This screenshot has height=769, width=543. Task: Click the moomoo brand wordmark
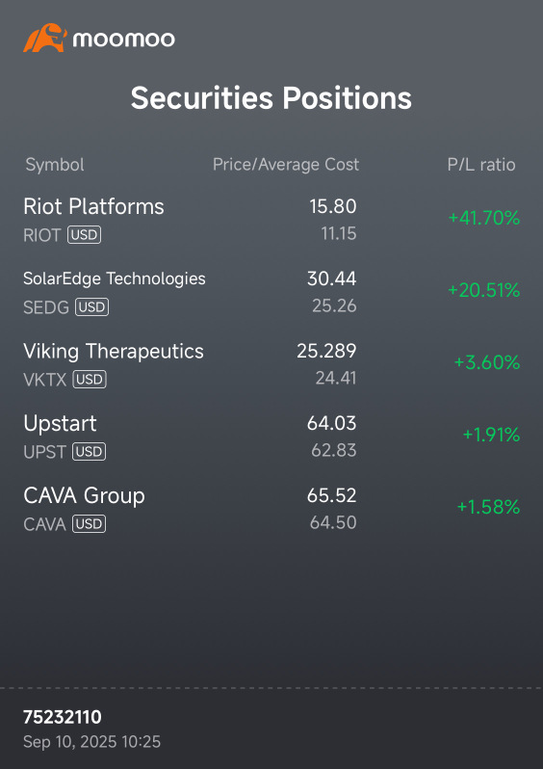pyautogui.click(x=124, y=40)
